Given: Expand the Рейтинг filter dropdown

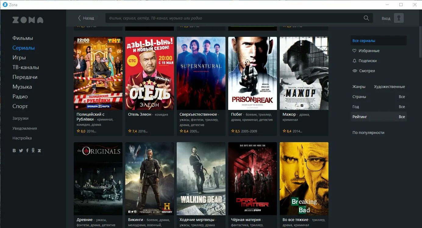Looking at the screenshot, I should (x=378, y=117).
